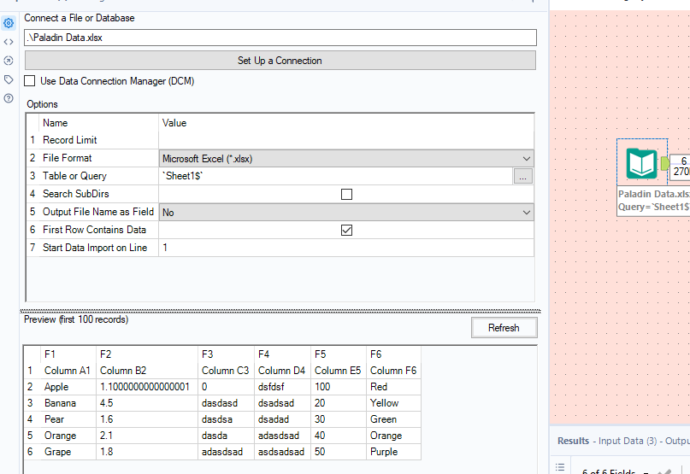Screen dimensions: 690x474
Task: Click the Record Limit value field
Action: tap(346, 140)
